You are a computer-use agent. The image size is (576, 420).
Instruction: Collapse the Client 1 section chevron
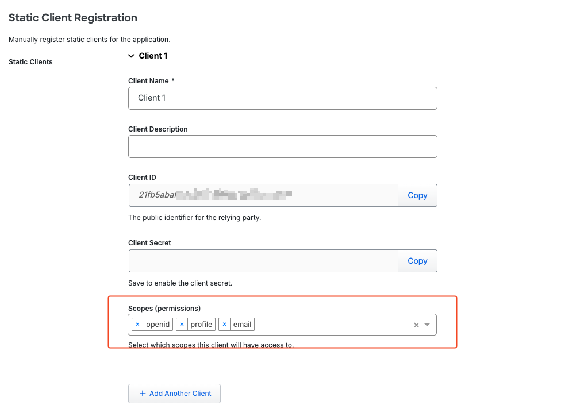tap(131, 56)
